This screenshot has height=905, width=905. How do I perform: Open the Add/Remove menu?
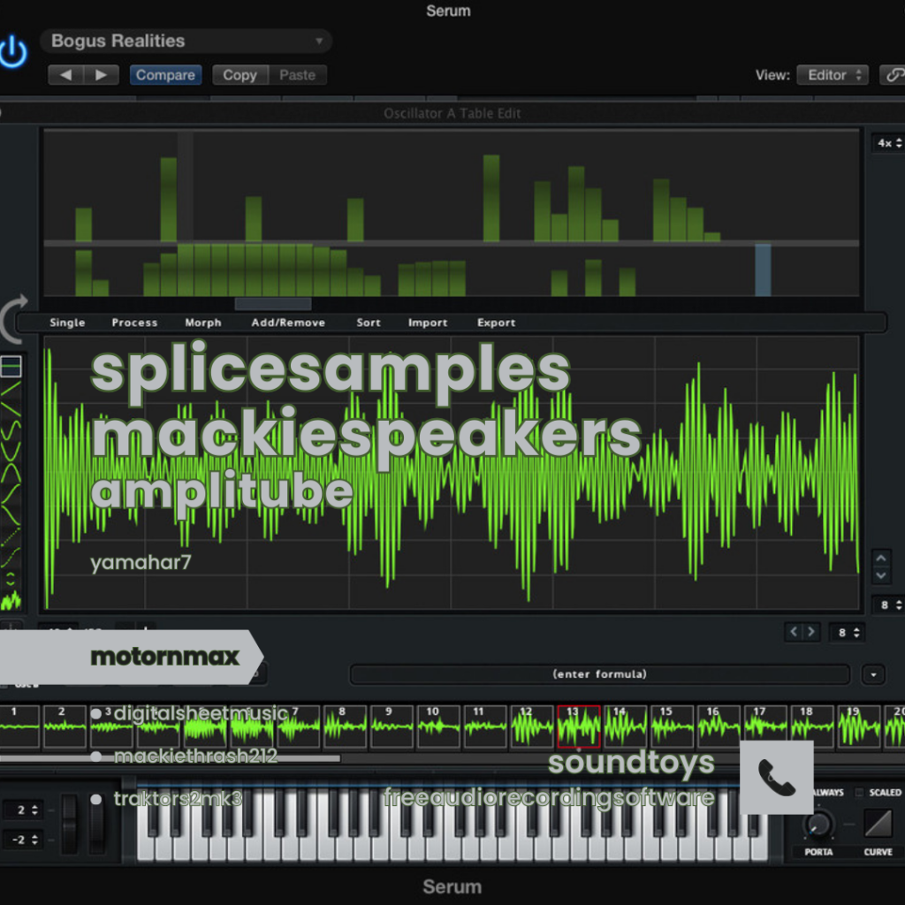(x=288, y=323)
